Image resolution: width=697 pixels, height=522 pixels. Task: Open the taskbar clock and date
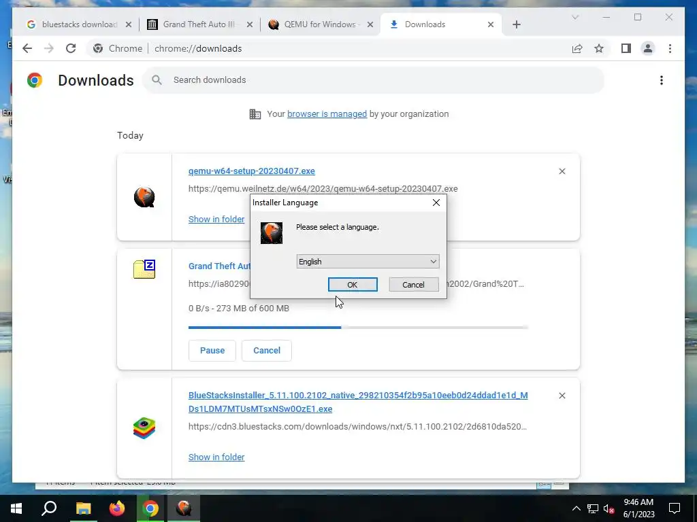tap(638, 508)
